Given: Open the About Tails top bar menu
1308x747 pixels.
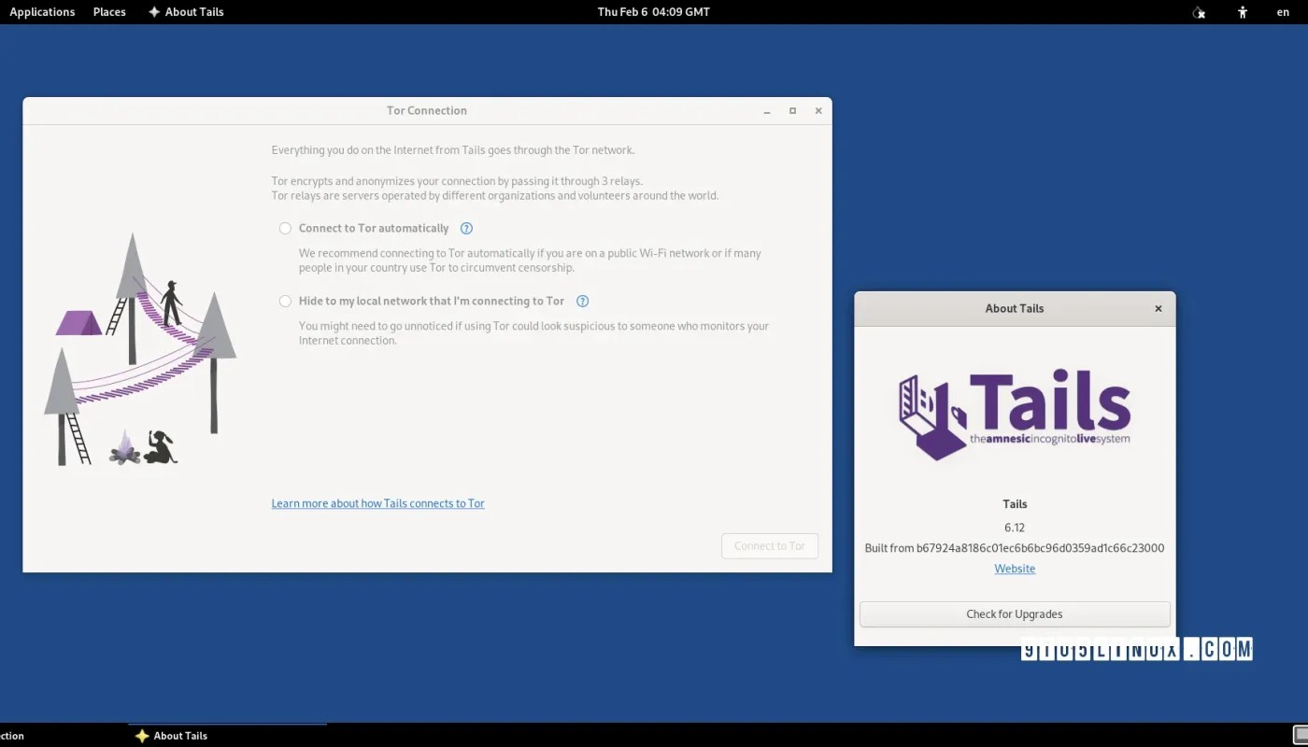Looking at the screenshot, I should [186, 12].
